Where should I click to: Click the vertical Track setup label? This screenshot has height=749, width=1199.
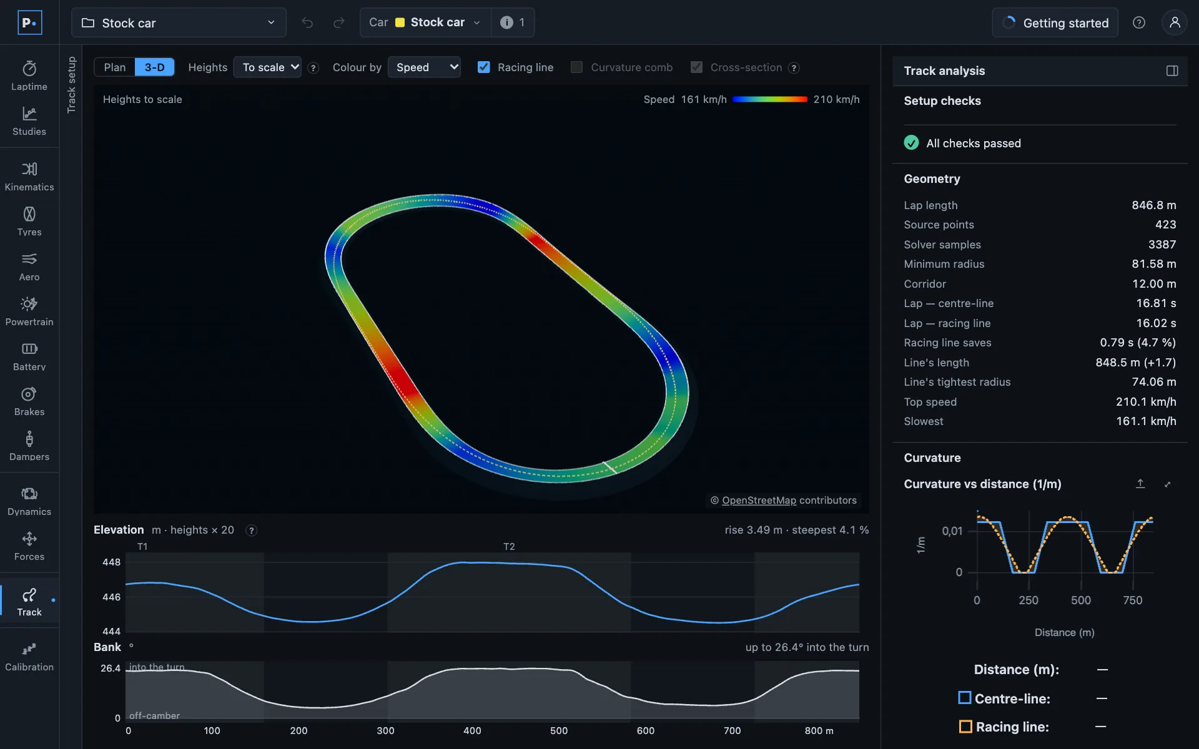(71, 85)
